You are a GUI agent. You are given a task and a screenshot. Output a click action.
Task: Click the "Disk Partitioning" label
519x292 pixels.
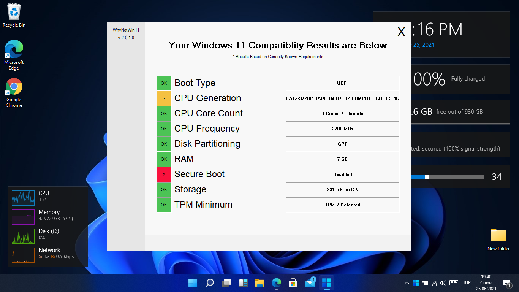(207, 144)
